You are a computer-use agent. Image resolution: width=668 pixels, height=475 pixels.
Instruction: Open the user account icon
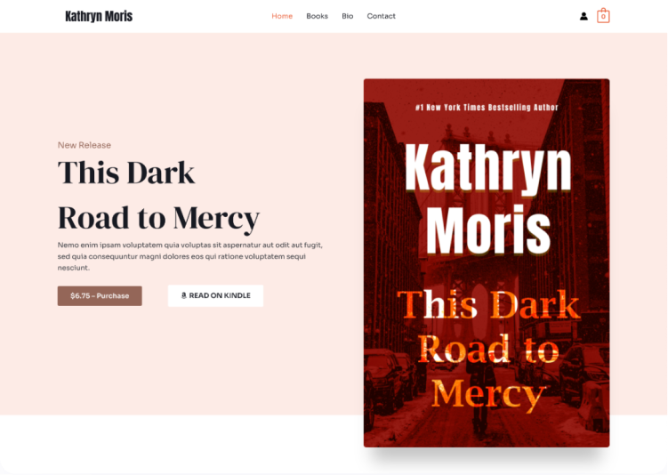(x=583, y=16)
